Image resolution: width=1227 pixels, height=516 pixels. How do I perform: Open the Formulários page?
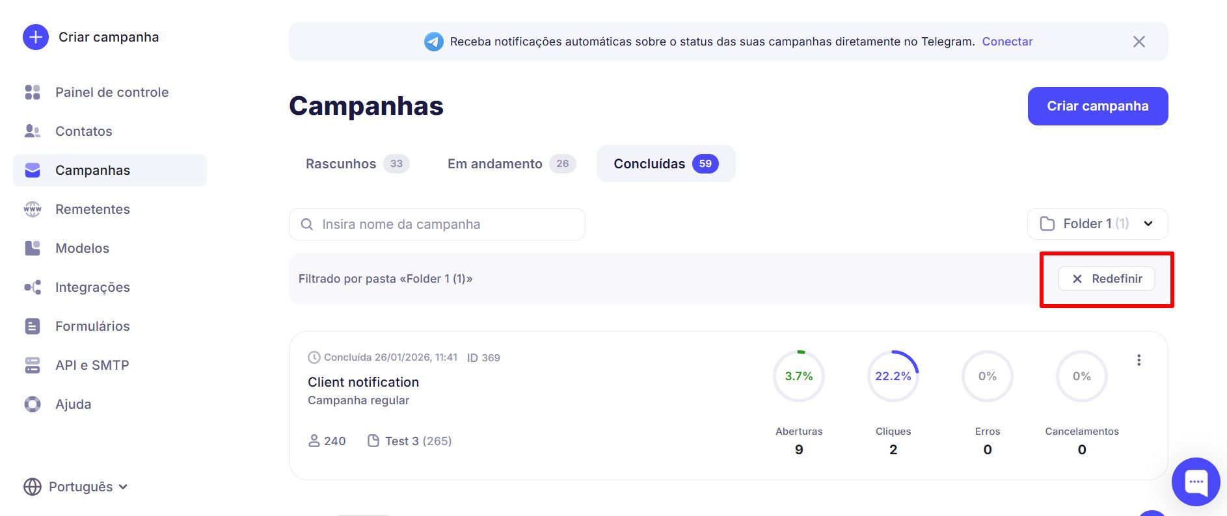coord(92,326)
